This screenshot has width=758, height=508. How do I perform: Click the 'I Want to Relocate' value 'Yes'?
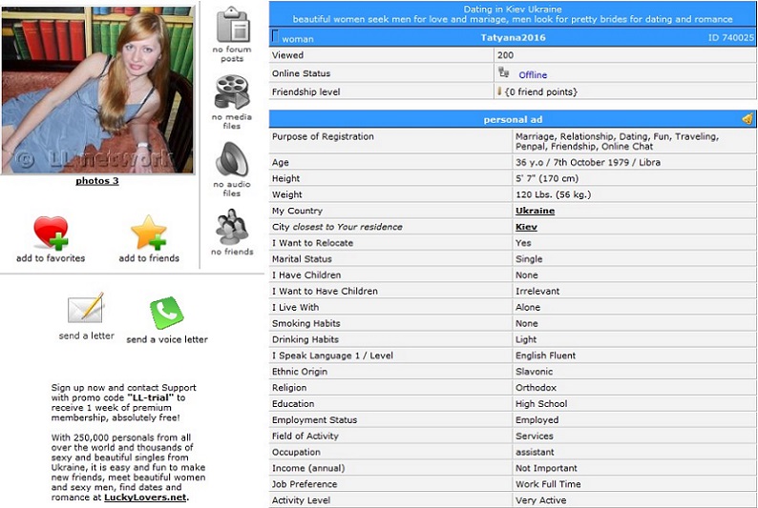click(523, 243)
